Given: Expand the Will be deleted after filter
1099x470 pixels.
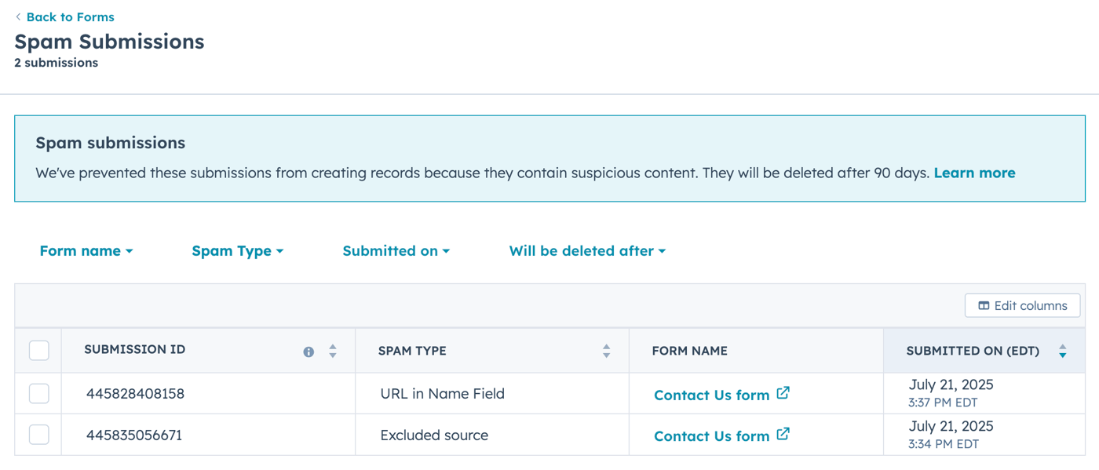Looking at the screenshot, I should pyautogui.click(x=586, y=250).
